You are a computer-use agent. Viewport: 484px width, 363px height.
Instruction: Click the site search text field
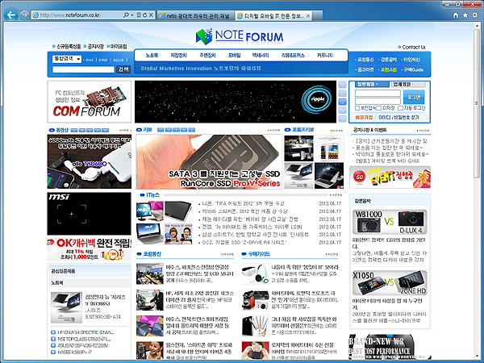(82, 69)
